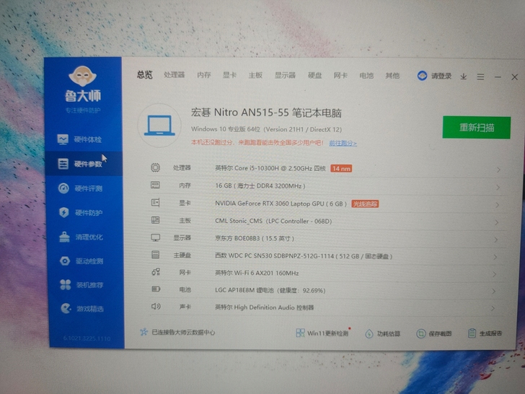This screenshot has width=525, height=394.
Task: Switch to the 网卡 tab
Action: (x=340, y=75)
